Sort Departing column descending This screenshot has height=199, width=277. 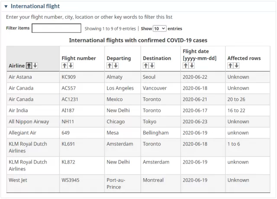coord(116,65)
